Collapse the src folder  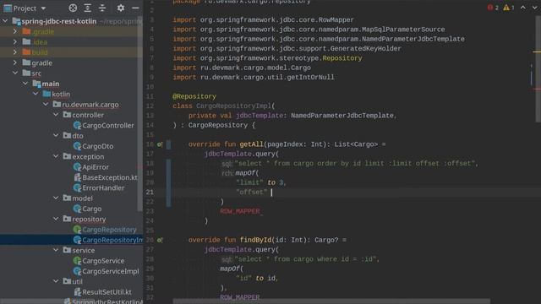point(15,73)
